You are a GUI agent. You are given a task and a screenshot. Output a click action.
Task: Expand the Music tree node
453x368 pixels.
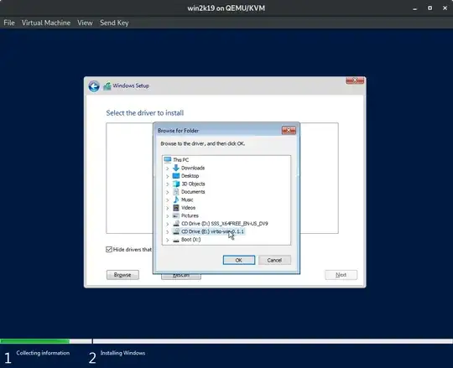pyautogui.click(x=167, y=200)
